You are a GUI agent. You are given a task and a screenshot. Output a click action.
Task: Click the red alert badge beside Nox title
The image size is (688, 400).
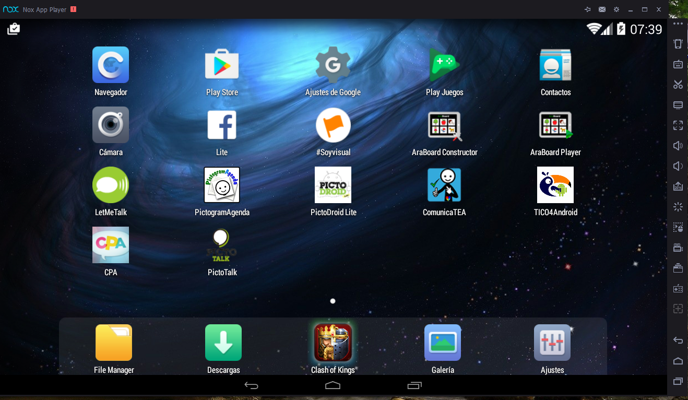tap(73, 9)
